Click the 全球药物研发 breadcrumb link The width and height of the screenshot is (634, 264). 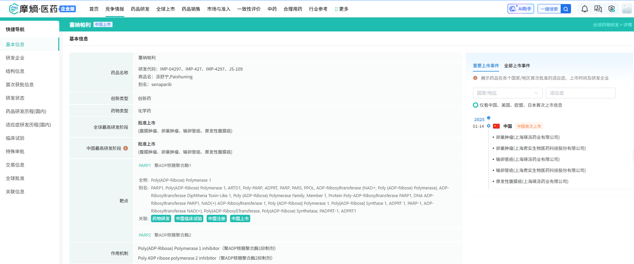(606, 25)
